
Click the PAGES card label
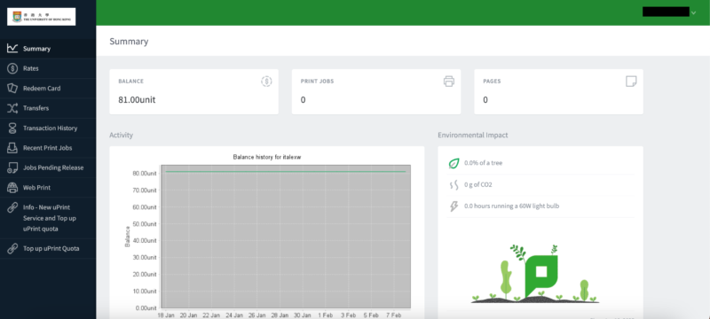tap(492, 82)
